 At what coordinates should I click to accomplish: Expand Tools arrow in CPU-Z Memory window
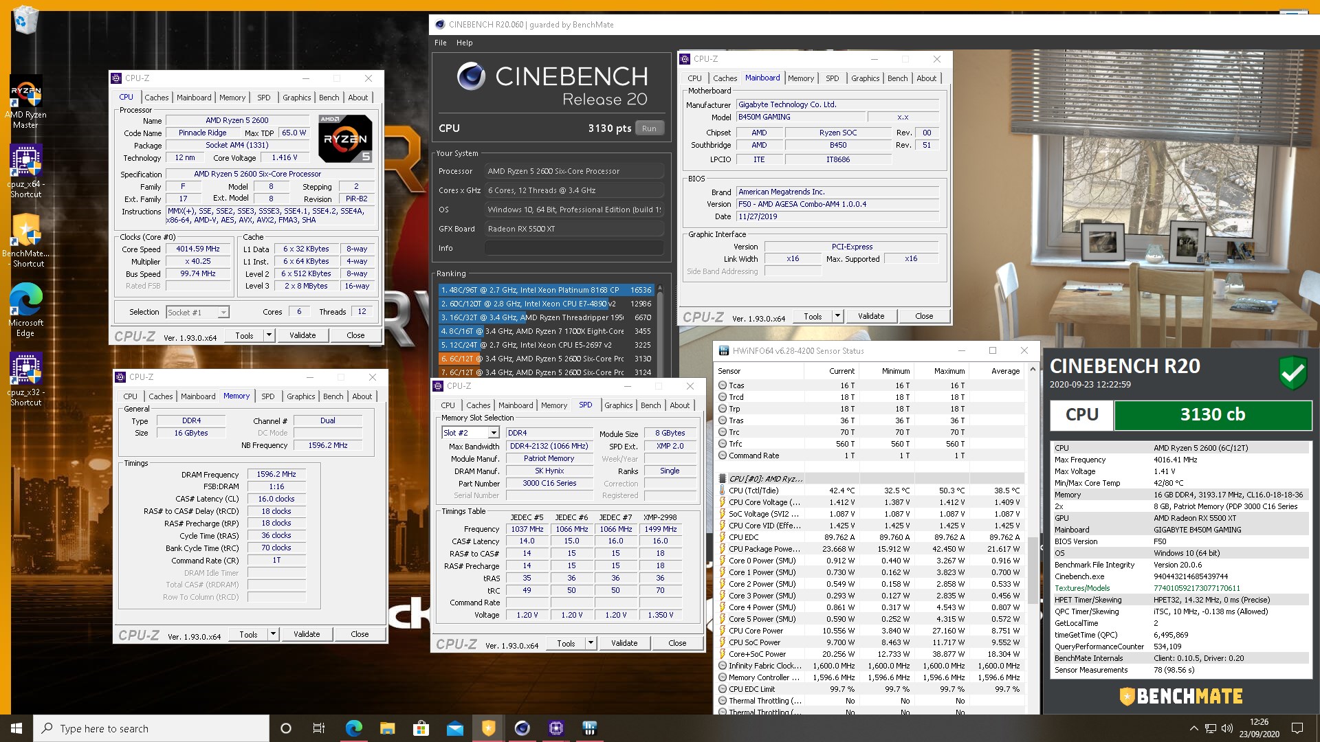click(274, 634)
